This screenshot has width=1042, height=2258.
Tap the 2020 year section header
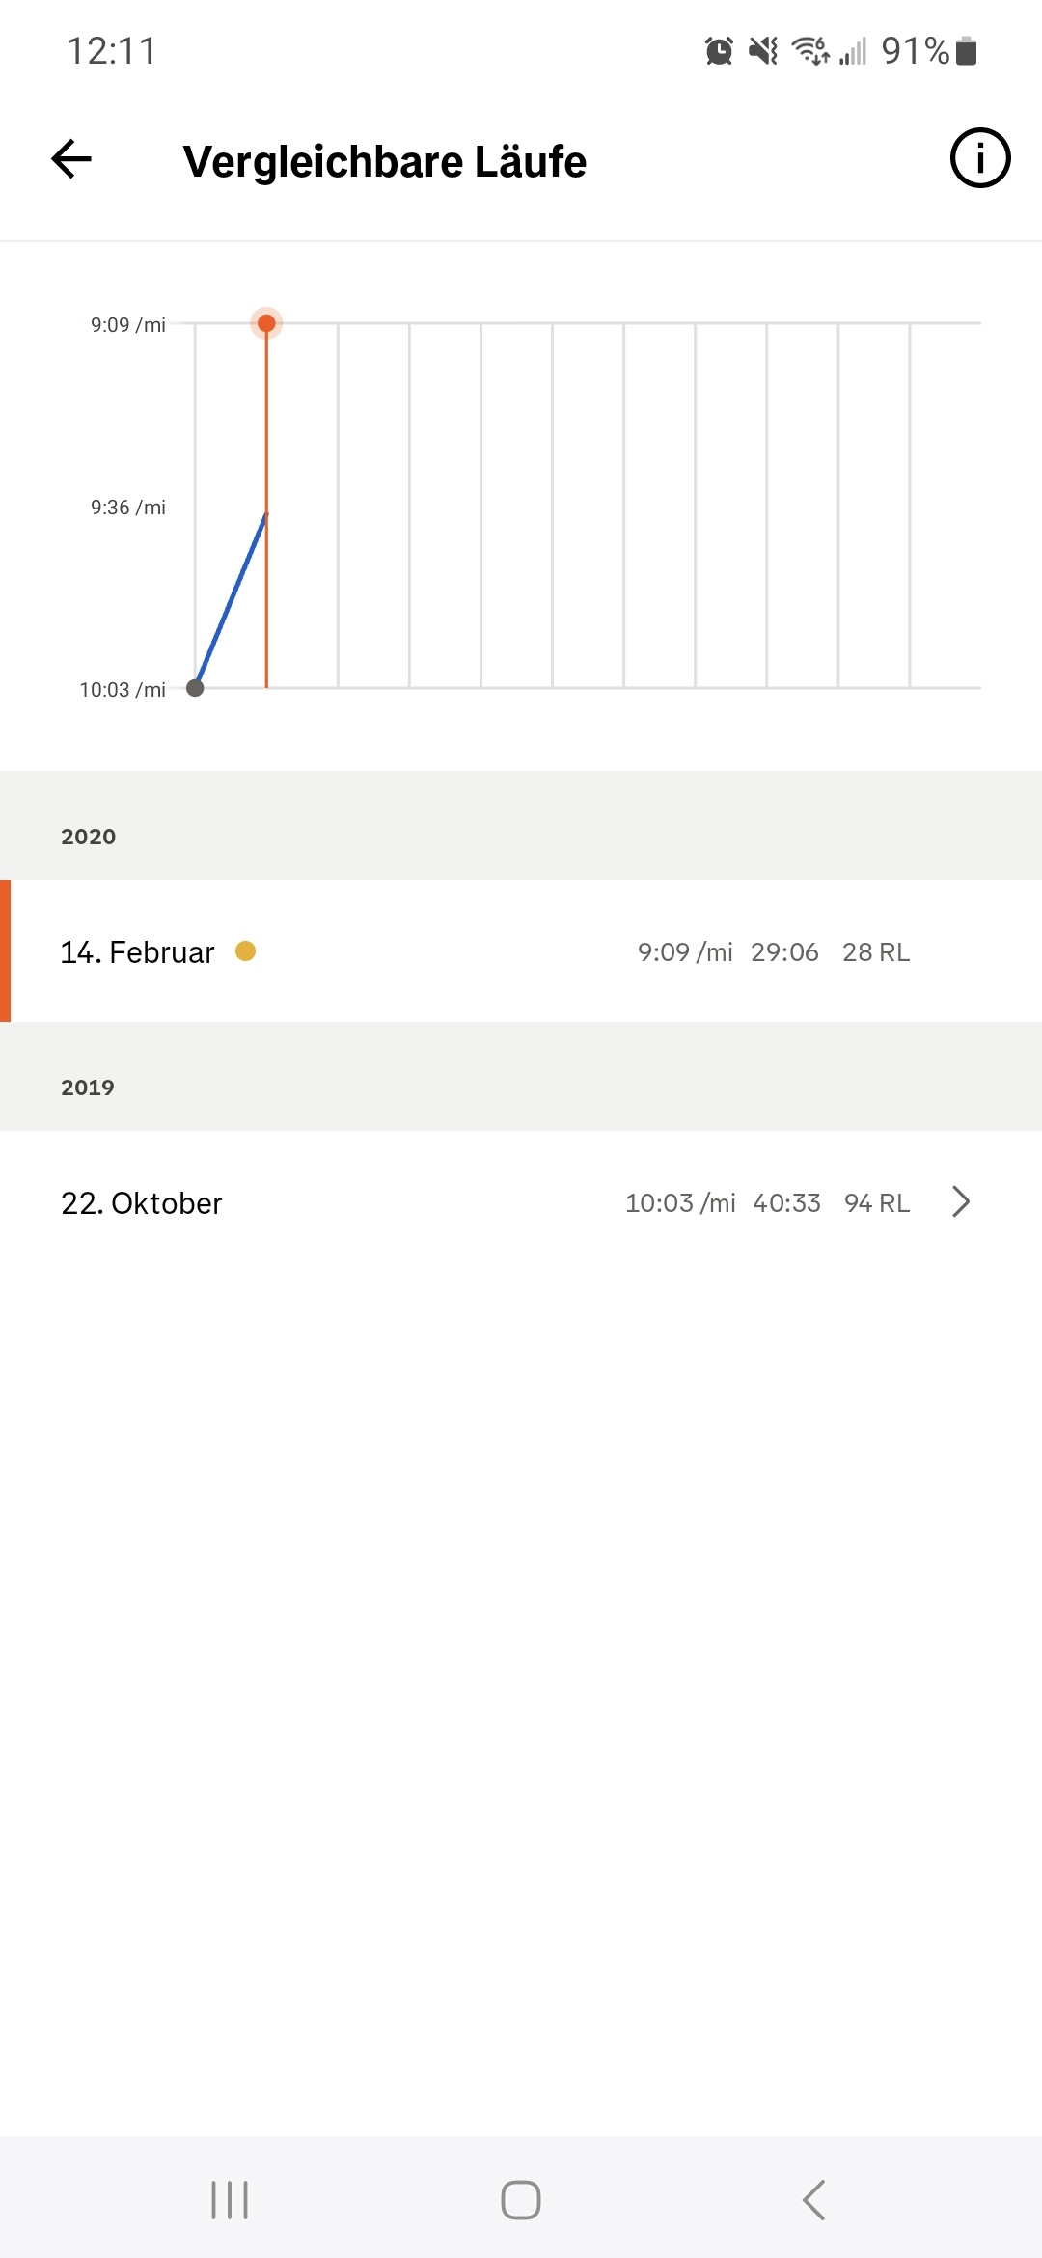pyautogui.click(x=521, y=826)
